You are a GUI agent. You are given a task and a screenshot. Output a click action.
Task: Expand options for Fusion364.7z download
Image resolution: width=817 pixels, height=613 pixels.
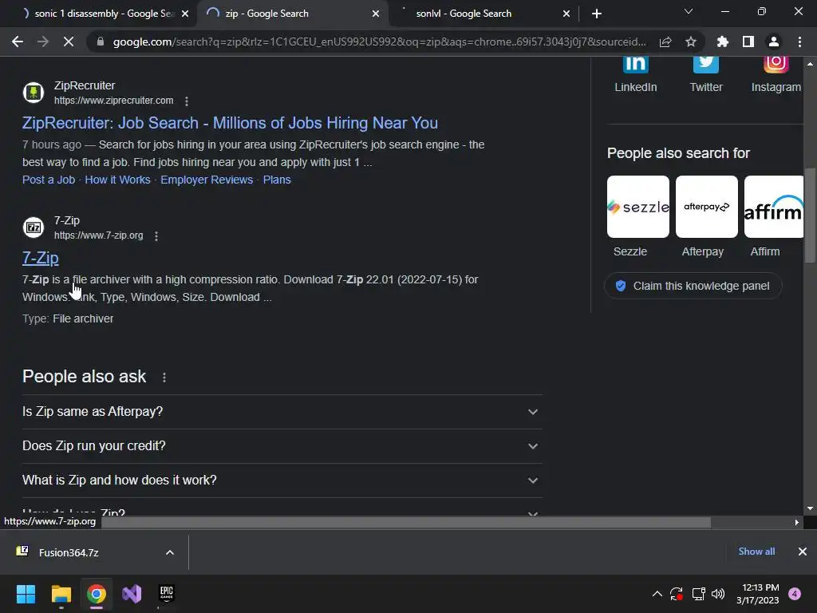pyautogui.click(x=170, y=552)
